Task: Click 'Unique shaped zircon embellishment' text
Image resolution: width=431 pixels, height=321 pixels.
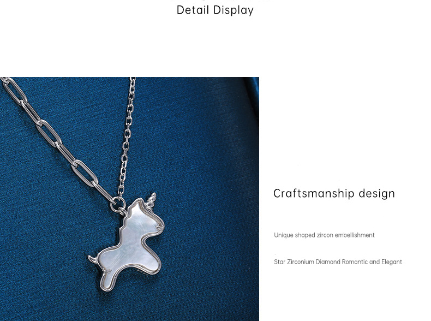Action: click(x=324, y=235)
